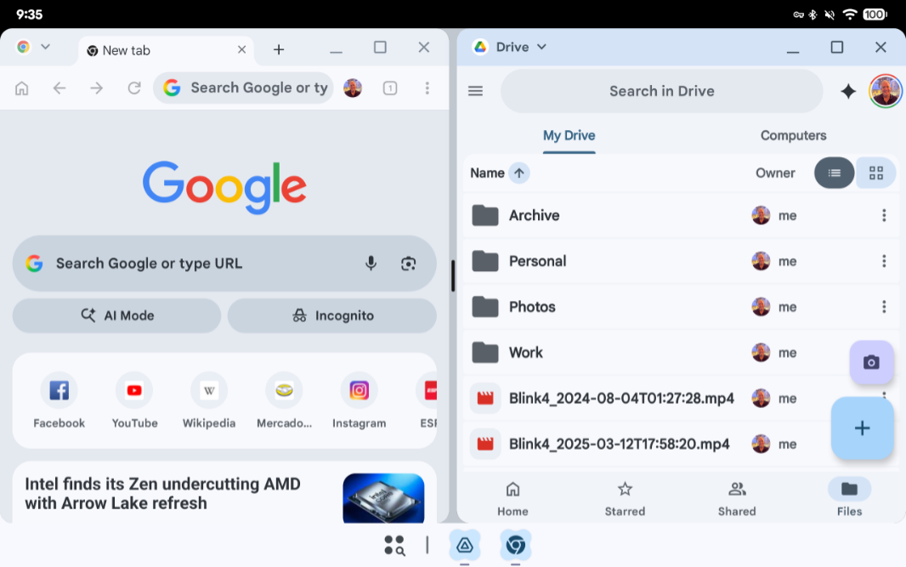Close the New tab tab
Image resolution: width=906 pixels, height=567 pixels.
click(241, 50)
